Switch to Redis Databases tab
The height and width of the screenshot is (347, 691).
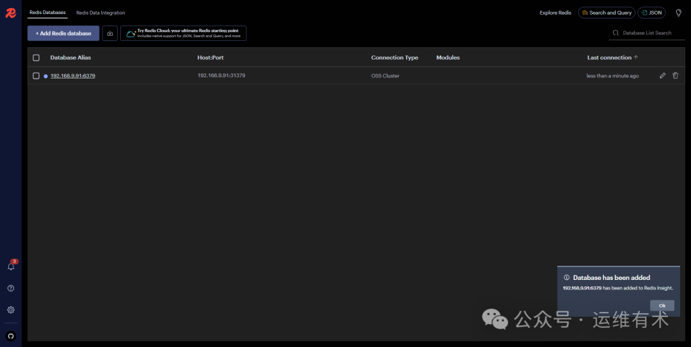click(47, 12)
